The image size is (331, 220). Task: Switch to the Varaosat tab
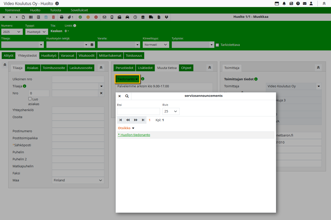pyautogui.click(x=68, y=56)
